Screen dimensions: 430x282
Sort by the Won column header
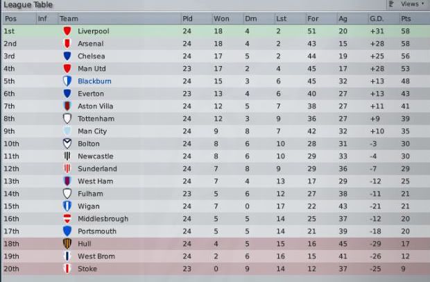pos(221,18)
